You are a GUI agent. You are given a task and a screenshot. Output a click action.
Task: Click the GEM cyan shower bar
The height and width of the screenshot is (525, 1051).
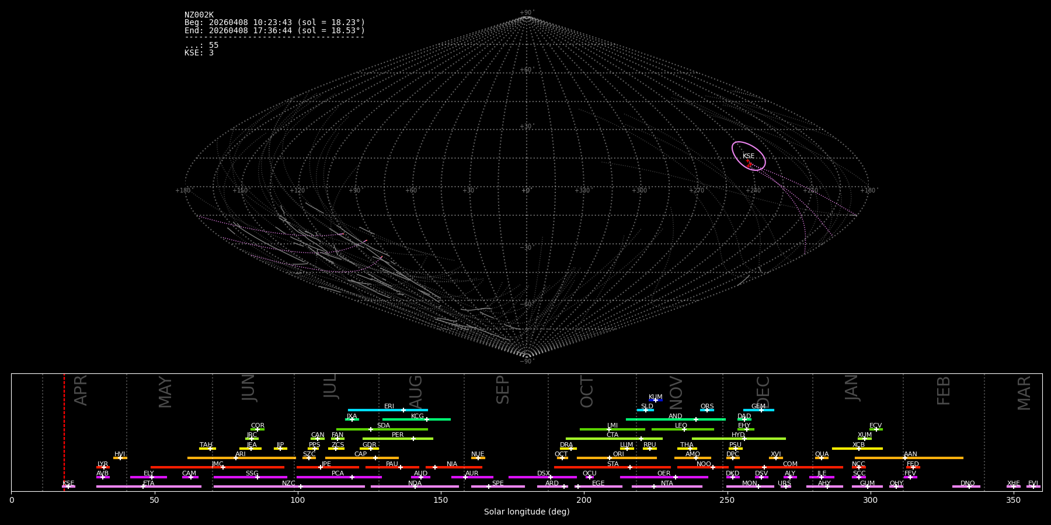[758, 410]
